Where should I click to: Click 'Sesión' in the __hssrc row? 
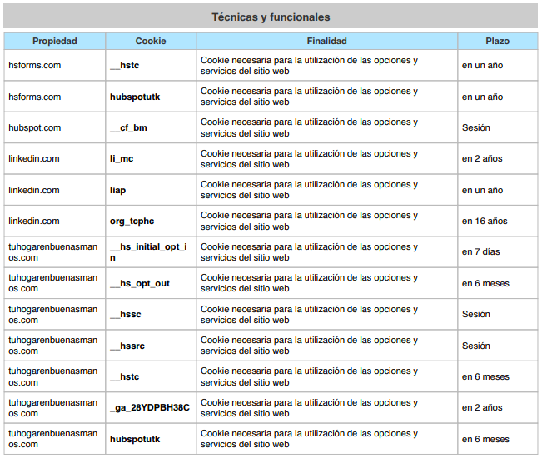tap(476, 346)
